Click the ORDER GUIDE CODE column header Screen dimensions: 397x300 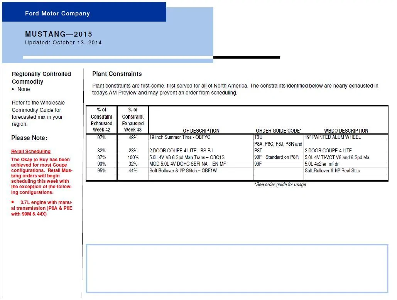(279, 130)
